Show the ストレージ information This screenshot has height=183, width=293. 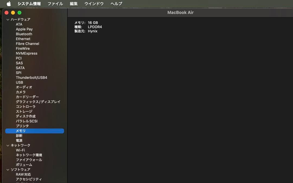click(x=24, y=111)
